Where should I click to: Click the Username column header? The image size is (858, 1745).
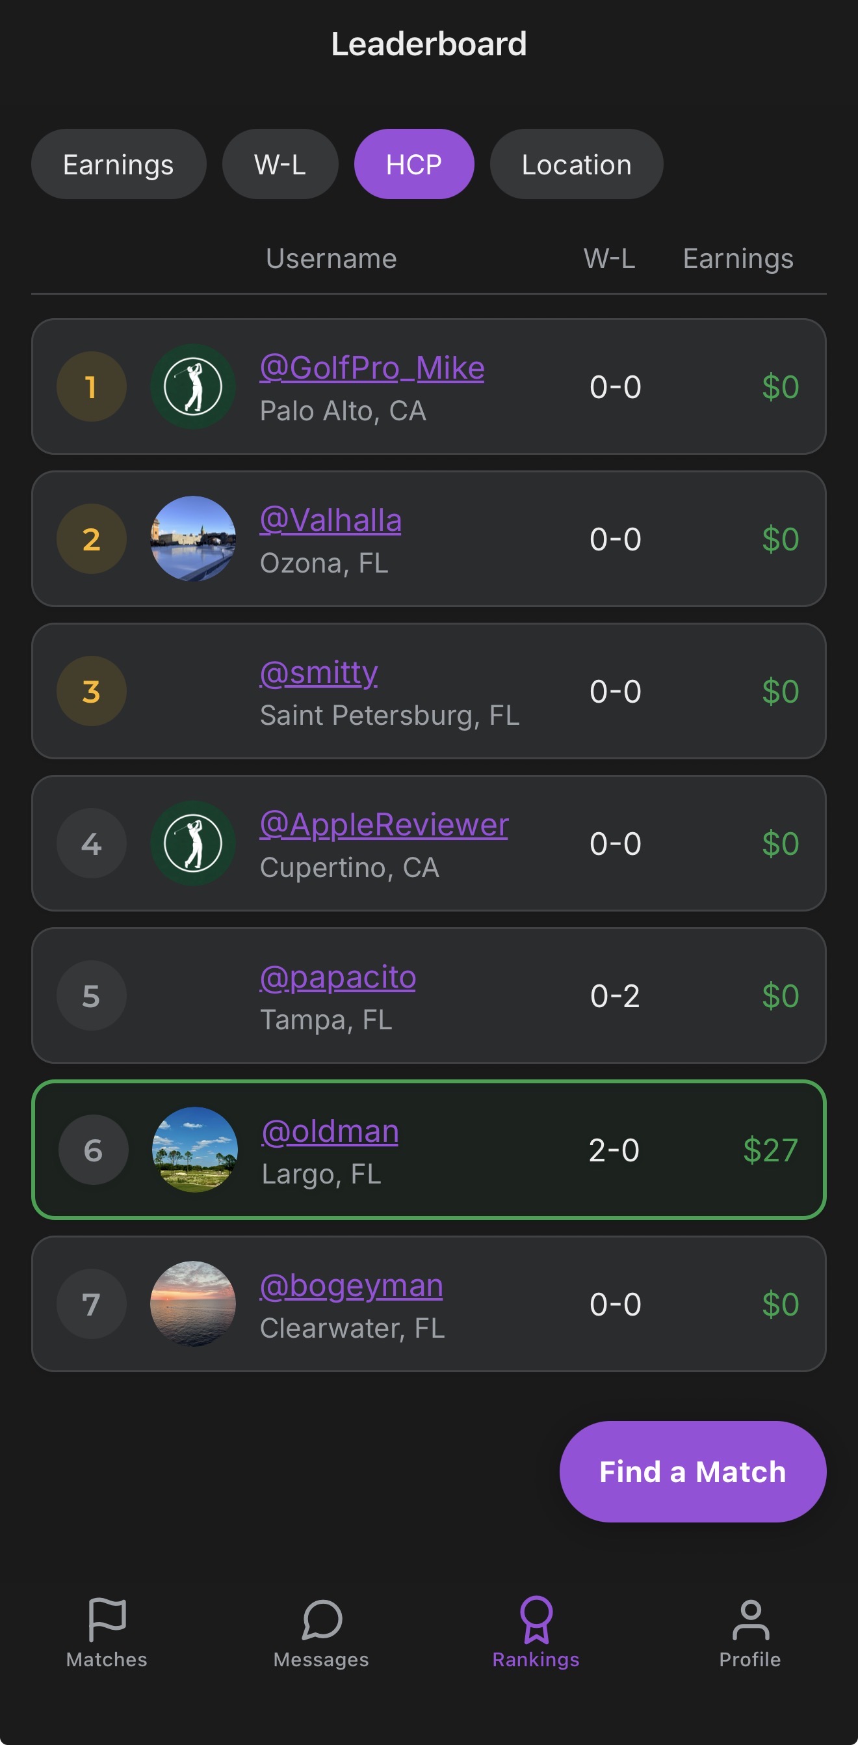click(x=331, y=258)
